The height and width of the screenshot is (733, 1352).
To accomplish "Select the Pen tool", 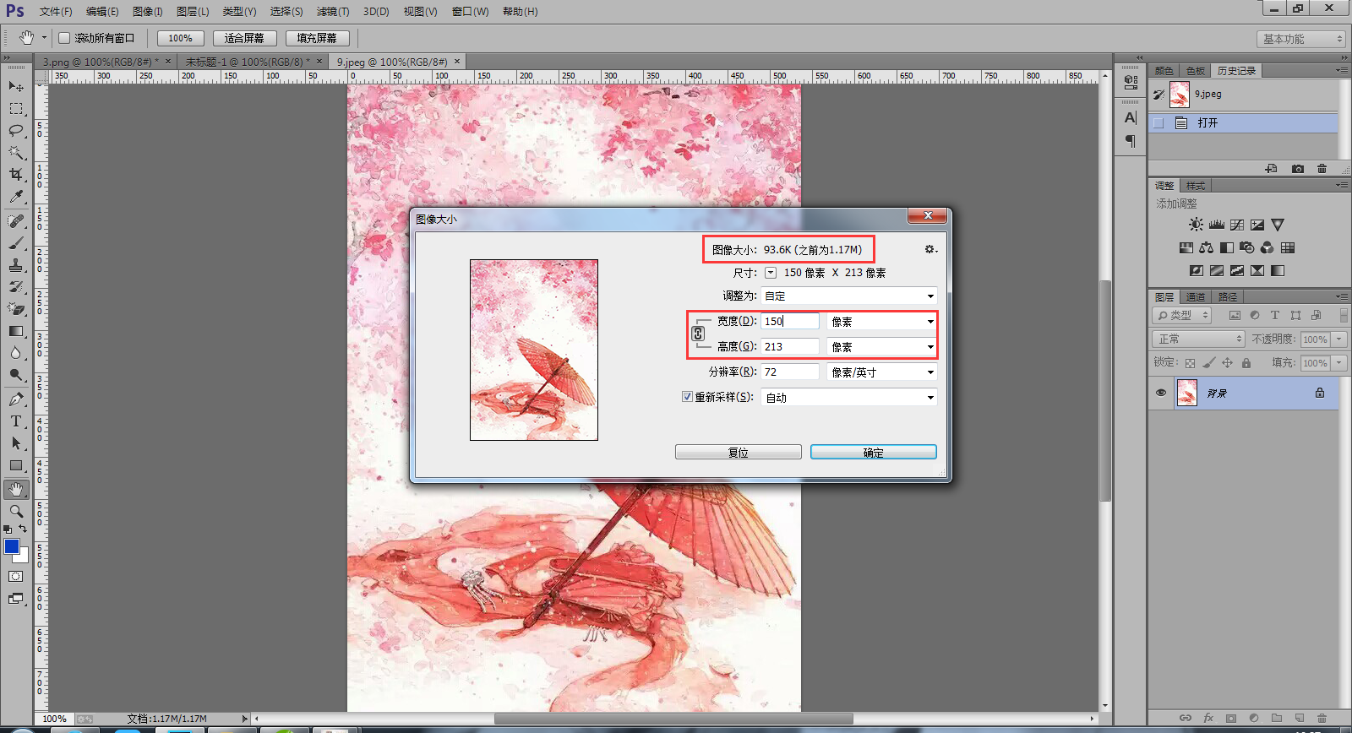I will (x=16, y=399).
